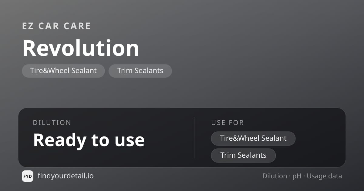This screenshot has height=191, width=364.
Task: Select the top Tire&Wheel Sealant tag
Action: pyautogui.click(x=63, y=71)
